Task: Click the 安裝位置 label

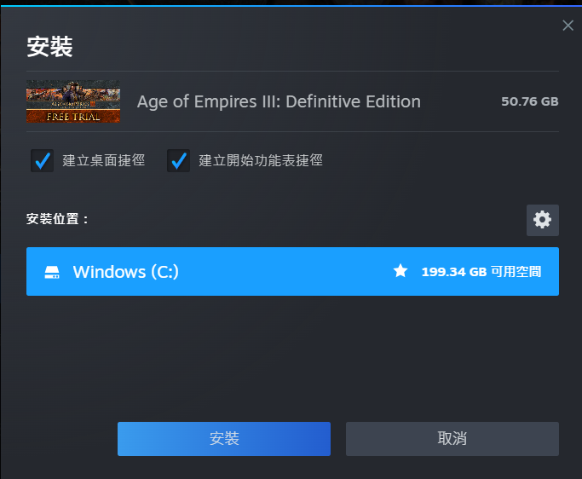Action: click(x=58, y=219)
